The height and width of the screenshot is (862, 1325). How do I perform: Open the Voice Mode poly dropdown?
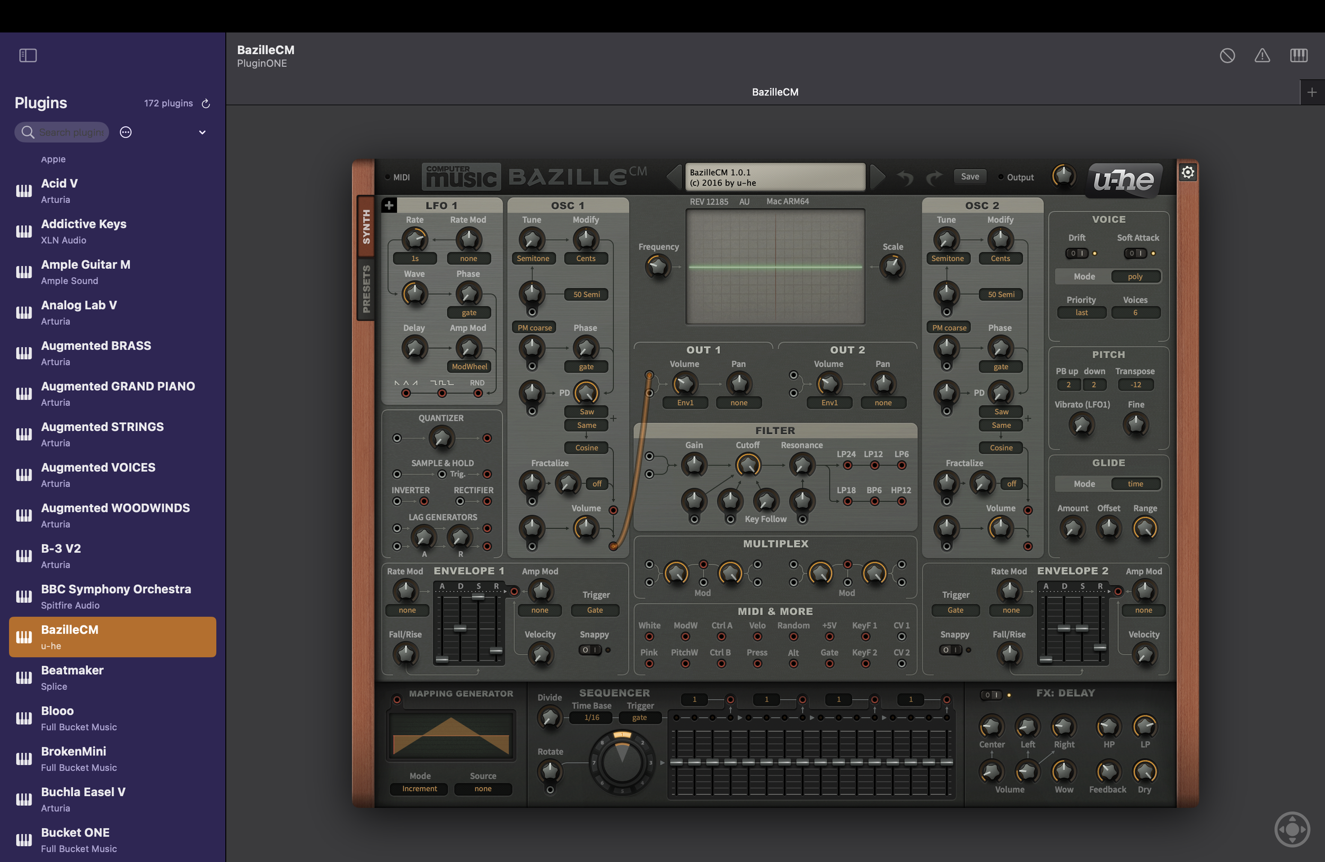(1135, 276)
